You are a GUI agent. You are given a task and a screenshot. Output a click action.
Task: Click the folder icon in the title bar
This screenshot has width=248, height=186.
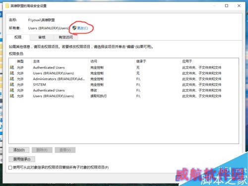click(7, 6)
